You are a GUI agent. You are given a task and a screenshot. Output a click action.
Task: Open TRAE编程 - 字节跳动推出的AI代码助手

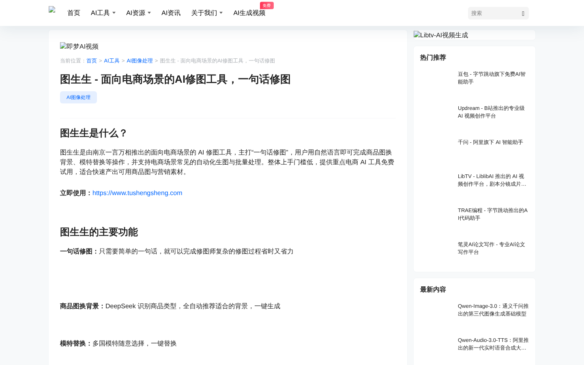pos(493,214)
